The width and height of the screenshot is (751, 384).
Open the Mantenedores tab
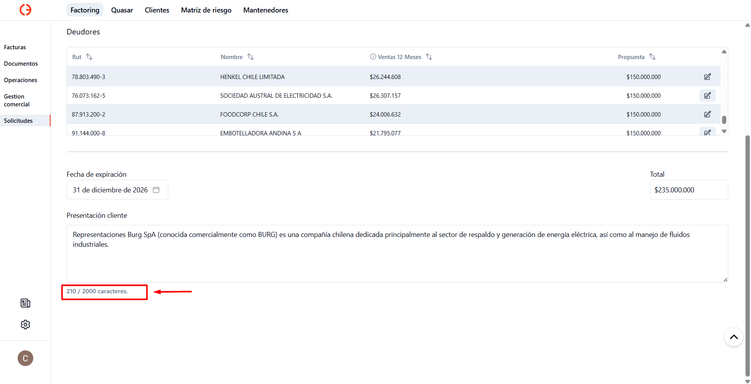[266, 10]
